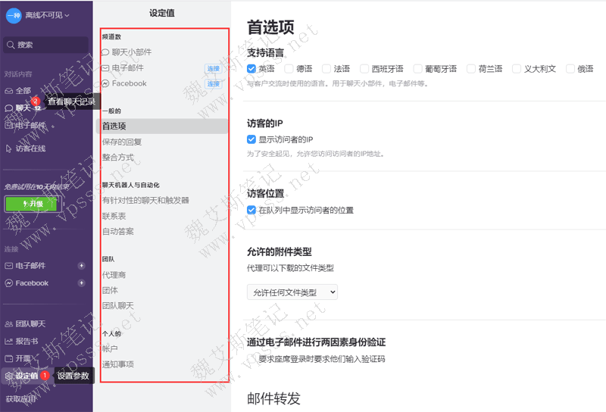The width and height of the screenshot is (606, 412).
Task: Toggle 要求座席登录时要求他们输入验证码 checkbox
Action: [251, 359]
